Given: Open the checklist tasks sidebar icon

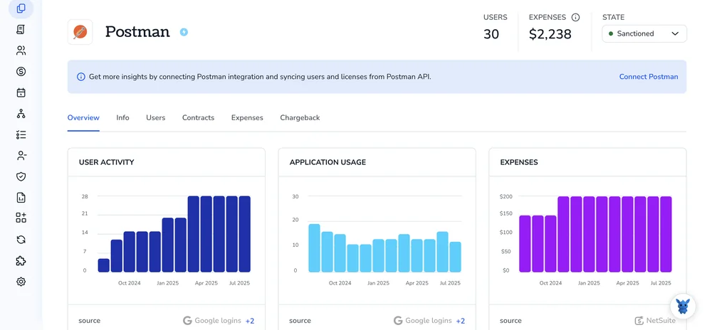Looking at the screenshot, I should (21, 134).
